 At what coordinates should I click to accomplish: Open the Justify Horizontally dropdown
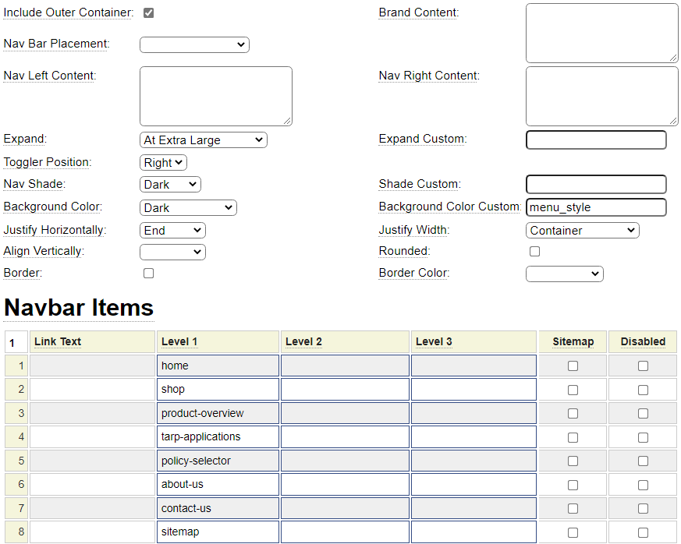click(x=172, y=231)
